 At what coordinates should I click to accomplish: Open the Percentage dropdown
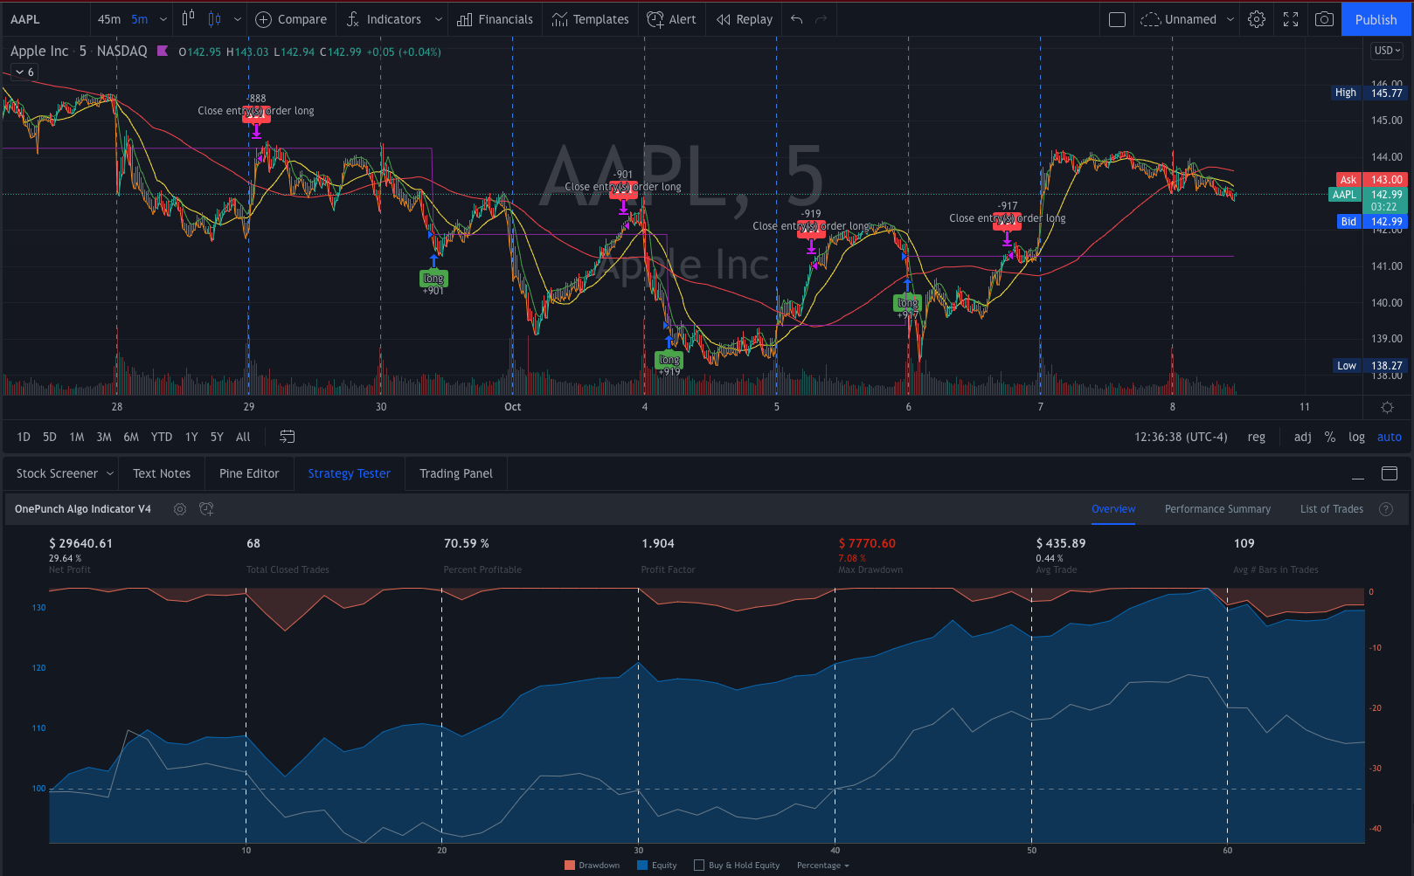822,866
